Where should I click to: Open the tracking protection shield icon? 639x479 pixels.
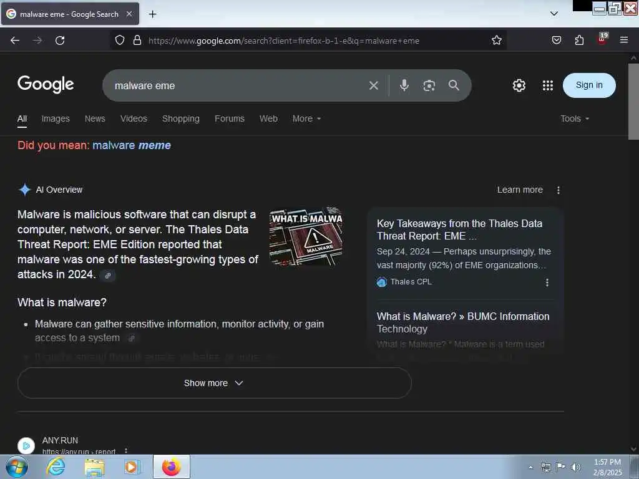[119, 41]
